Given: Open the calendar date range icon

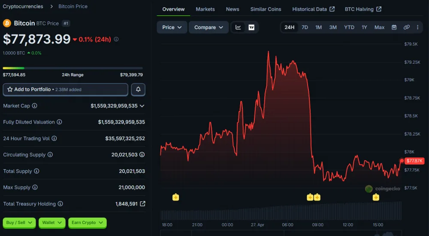Looking at the screenshot, I should pos(394,27).
